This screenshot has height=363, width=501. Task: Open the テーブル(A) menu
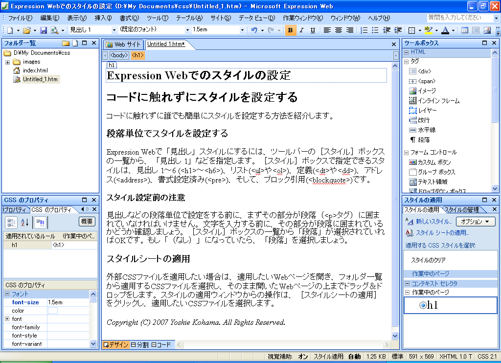coord(189,18)
